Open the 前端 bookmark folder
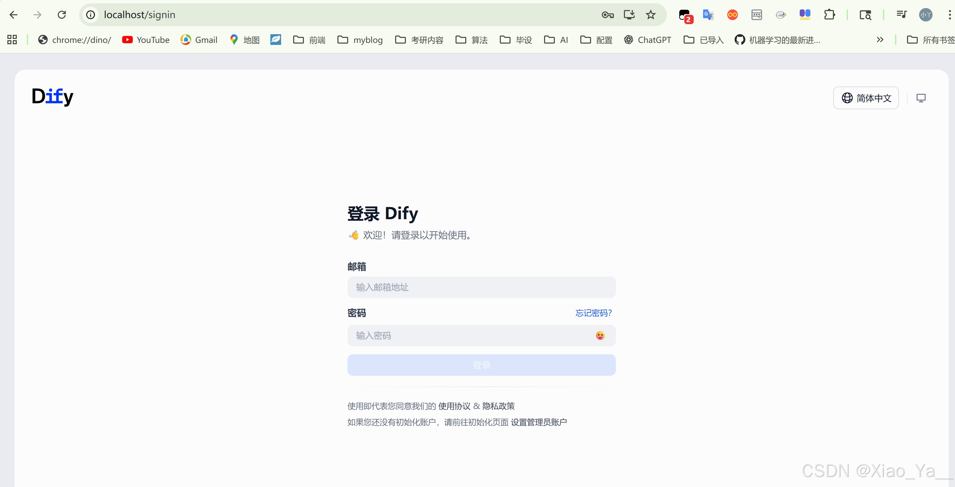Viewport: 955px width, 487px height. click(309, 40)
